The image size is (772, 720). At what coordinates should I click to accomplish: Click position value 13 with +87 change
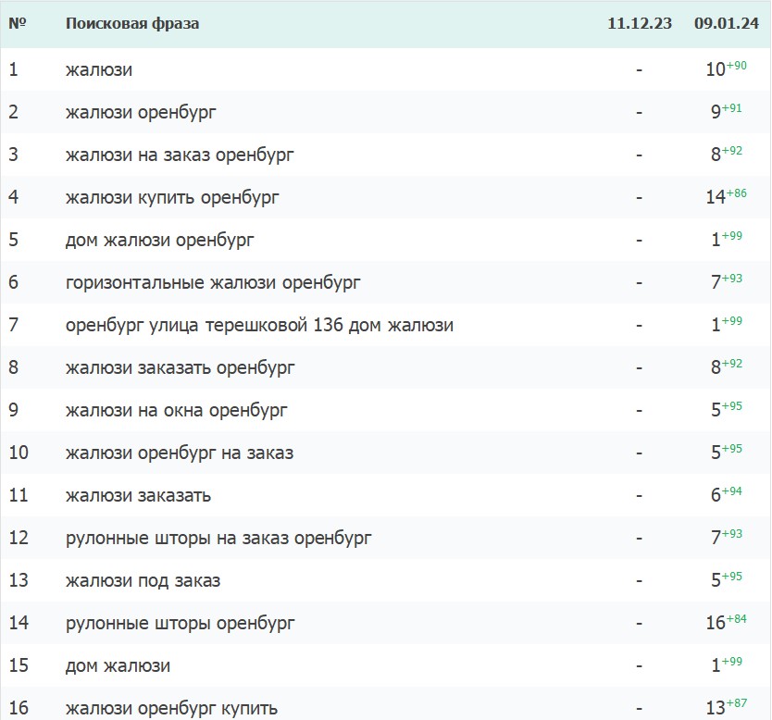(715, 708)
